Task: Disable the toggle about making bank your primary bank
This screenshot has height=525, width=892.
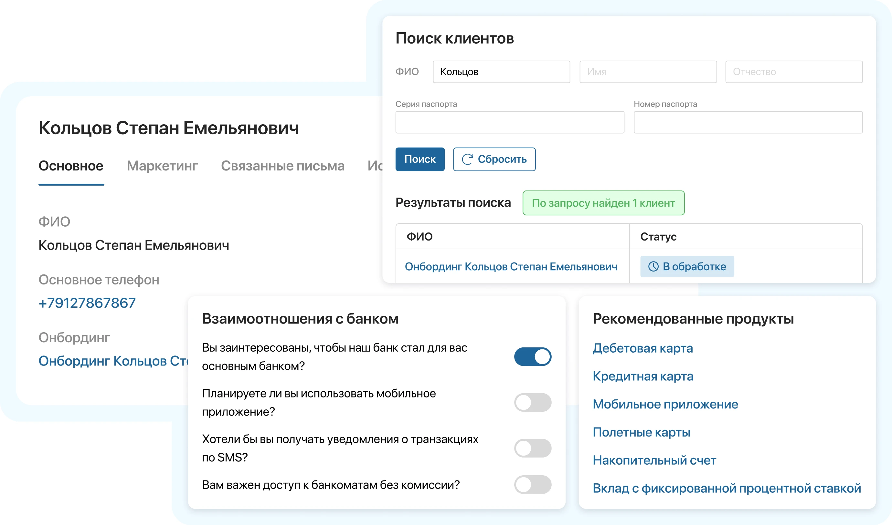Action: pyautogui.click(x=534, y=356)
